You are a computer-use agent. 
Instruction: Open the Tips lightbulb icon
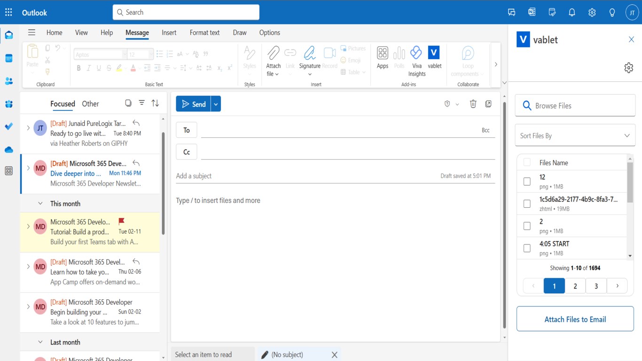(612, 13)
